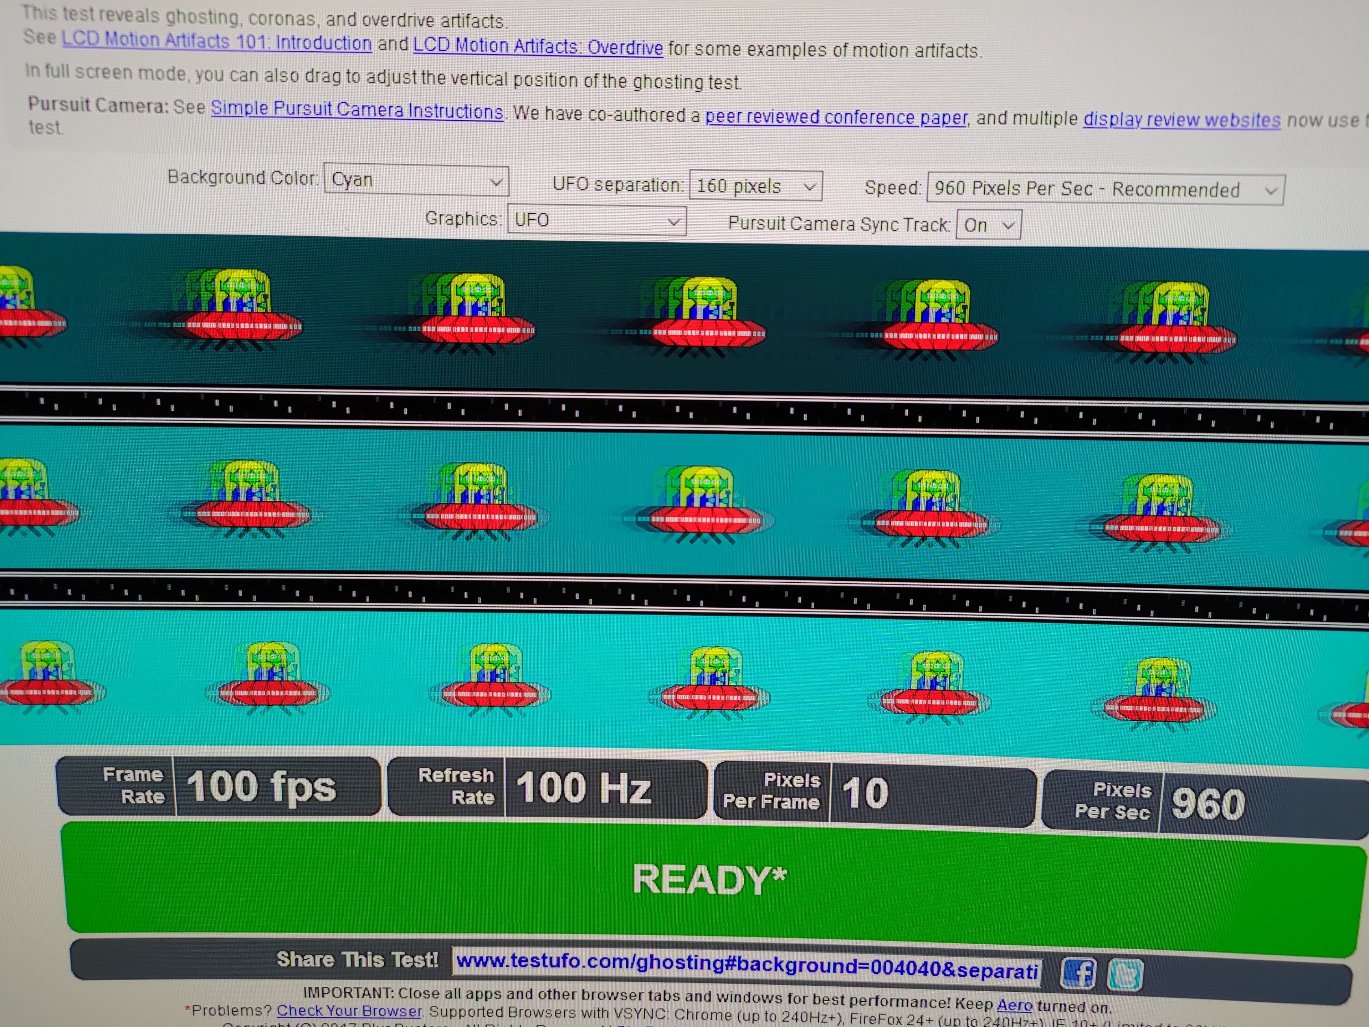Open LCD Motion Artifacts: Overdrive link
1369x1027 pixels.
[537, 46]
